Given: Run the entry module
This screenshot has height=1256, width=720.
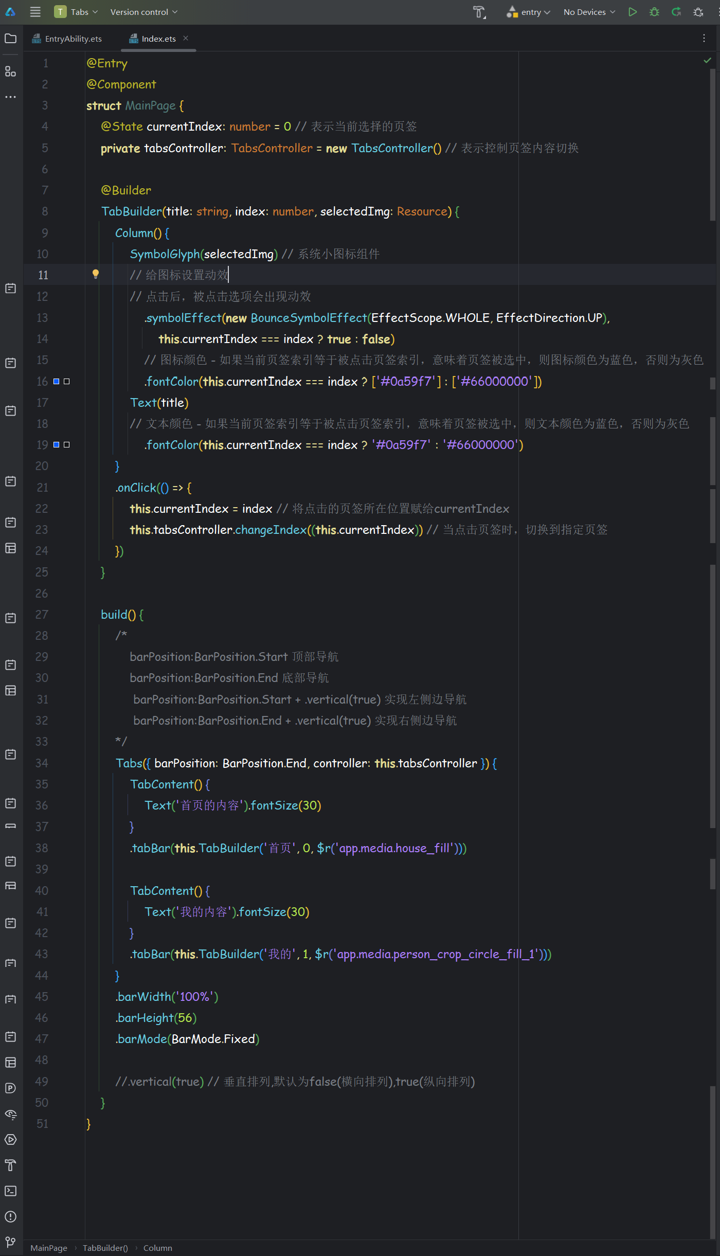Looking at the screenshot, I should click(x=633, y=12).
